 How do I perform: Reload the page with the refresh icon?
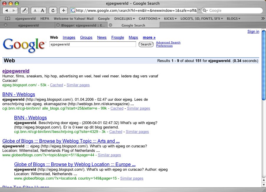point(53,11)
